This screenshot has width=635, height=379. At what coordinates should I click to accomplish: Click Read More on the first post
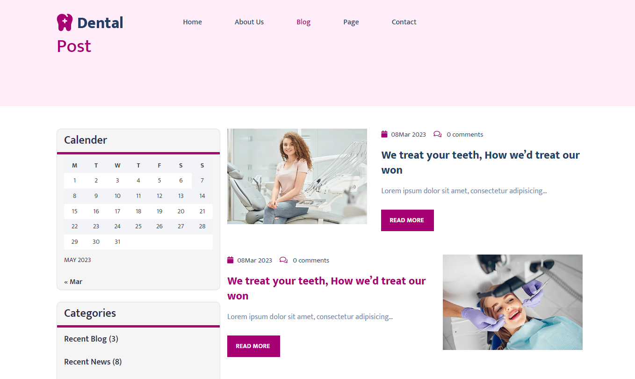tap(407, 220)
